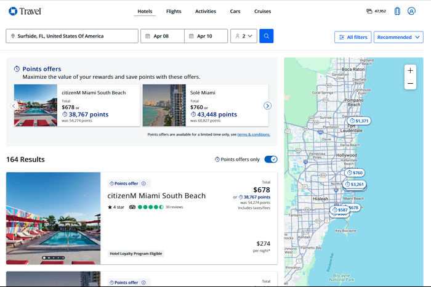The image size is (431, 287).
Task: Toggle Points offers only switch
Action: (x=271, y=160)
